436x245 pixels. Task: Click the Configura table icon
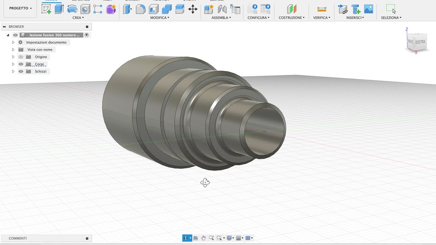coord(265,9)
